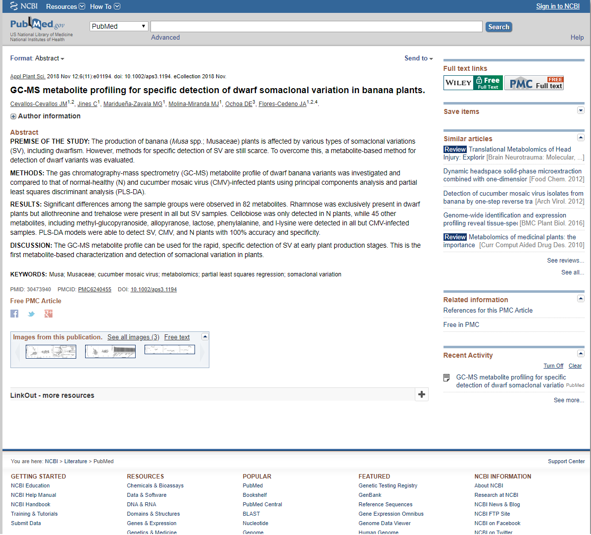Collapse the Recent Activity panel

[581, 354]
